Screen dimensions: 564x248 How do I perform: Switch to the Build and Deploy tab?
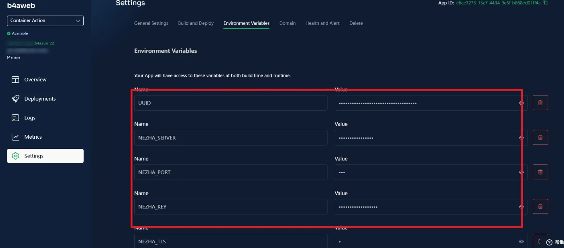[x=196, y=23]
